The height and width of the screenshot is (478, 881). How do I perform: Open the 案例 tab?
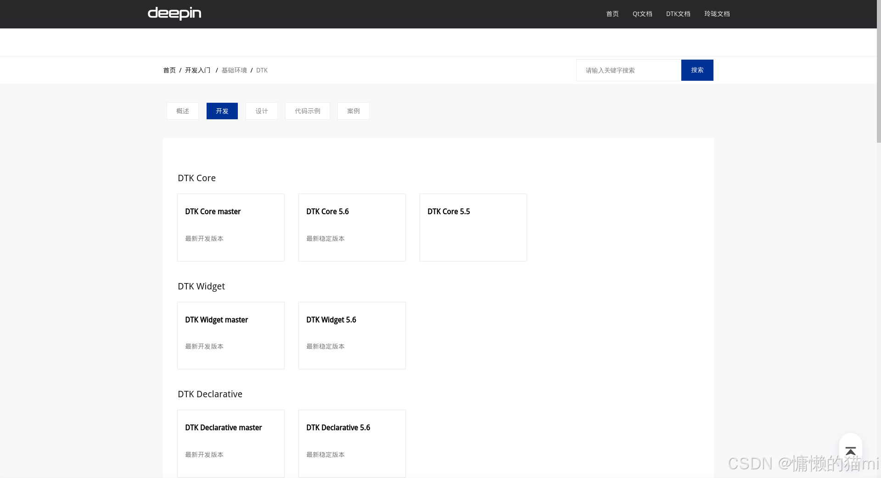[x=354, y=111]
